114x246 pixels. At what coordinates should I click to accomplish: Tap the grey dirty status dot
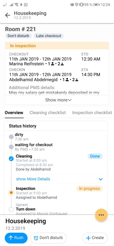point(11,137)
